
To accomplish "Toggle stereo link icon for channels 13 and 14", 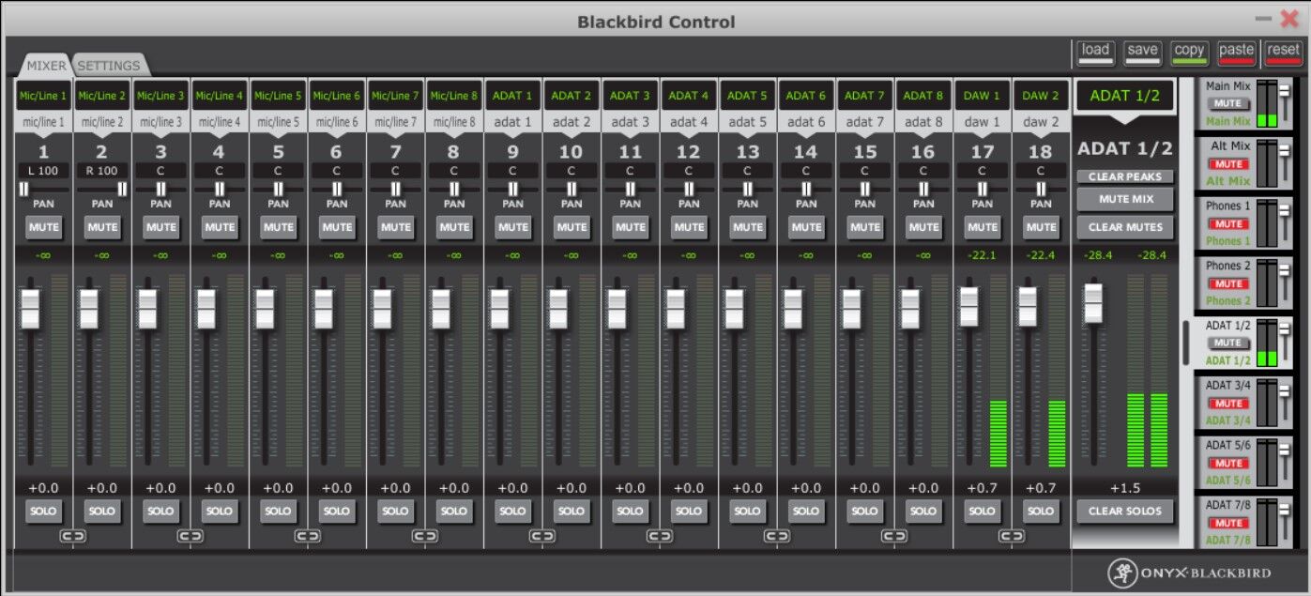I will click(x=777, y=536).
